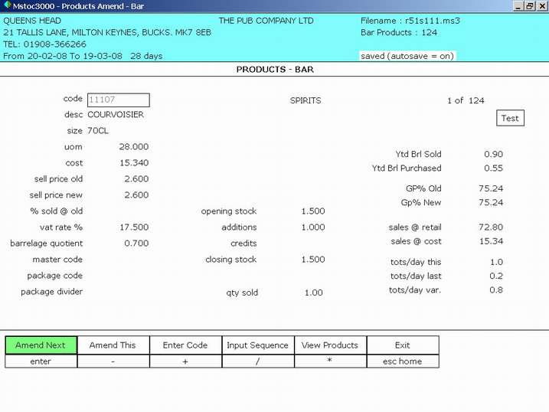Screen dimensions: 549x412
Task: Open Input Sequence
Action: click(x=257, y=345)
